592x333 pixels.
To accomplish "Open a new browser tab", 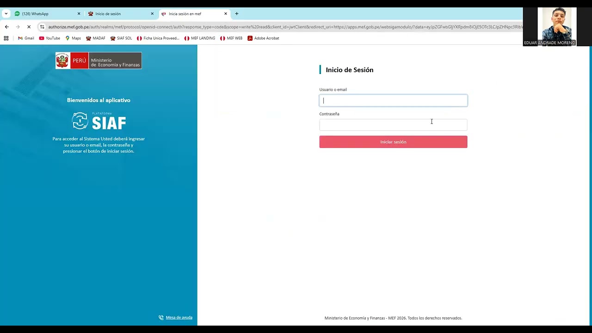I will [x=237, y=14].
